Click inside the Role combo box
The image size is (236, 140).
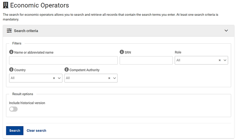pyautogui.click(x=196, y=60)
